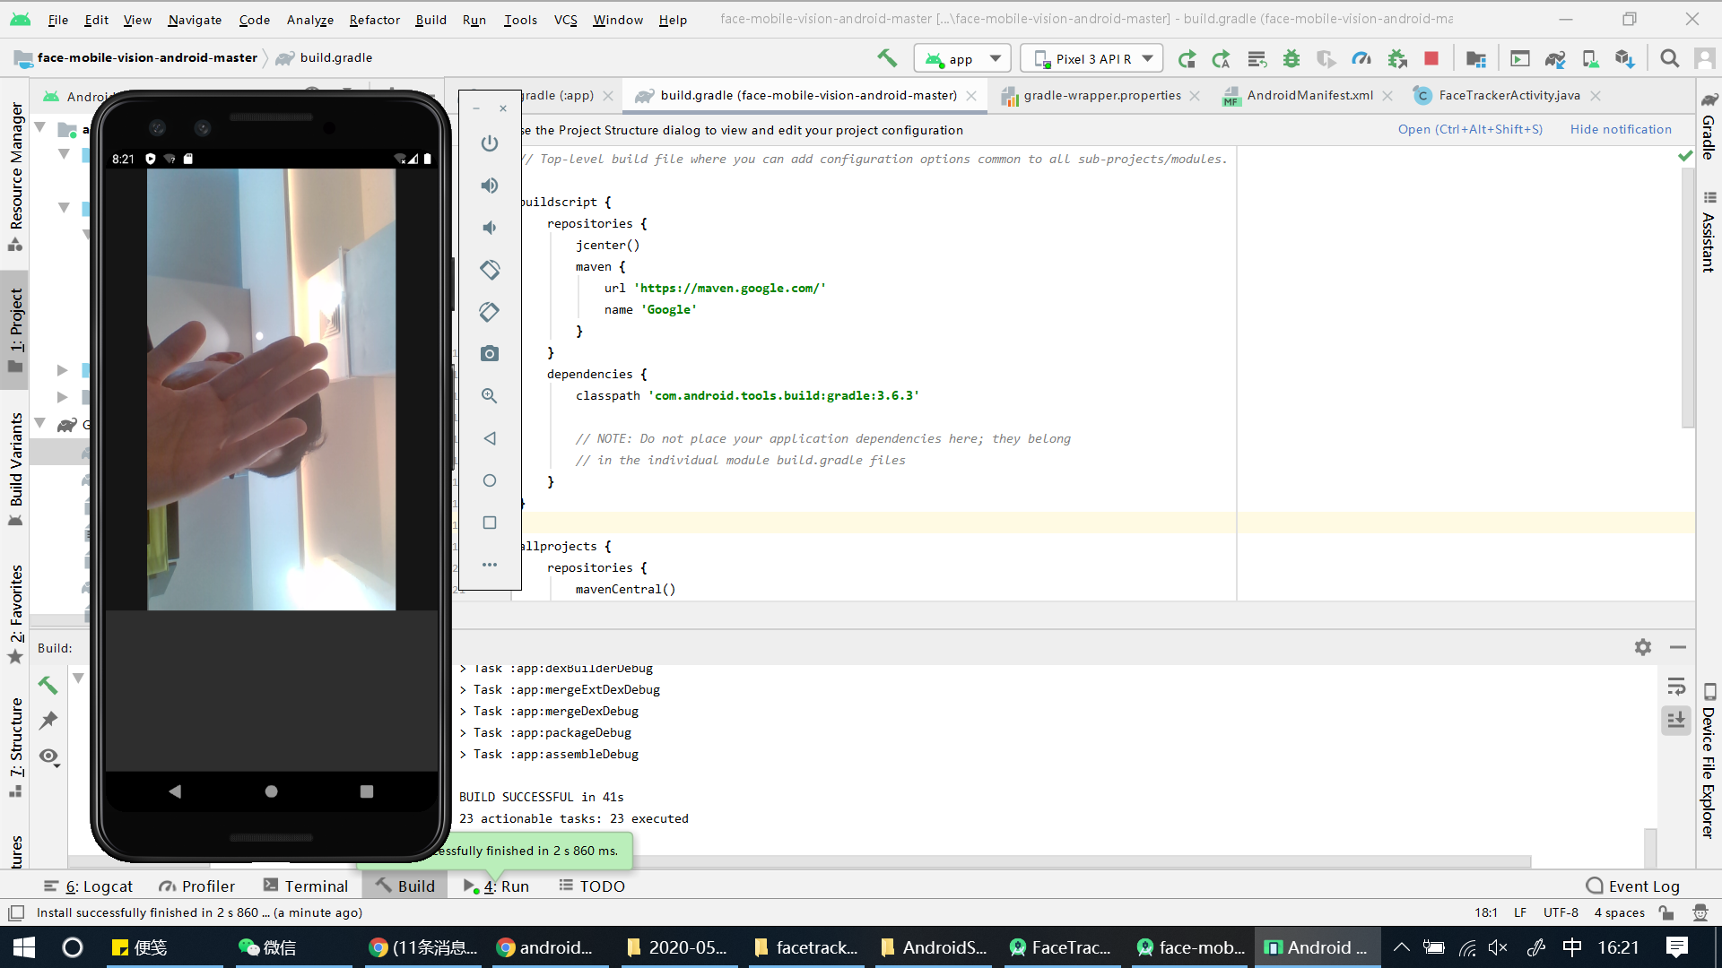Open the run configuration dropdown showing app
Image resolution: width=1722 pixels, height=968 pixels.
pyautogui.click(x=961, y=57)
